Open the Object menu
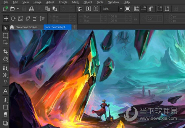 click(x=88, y=2)
